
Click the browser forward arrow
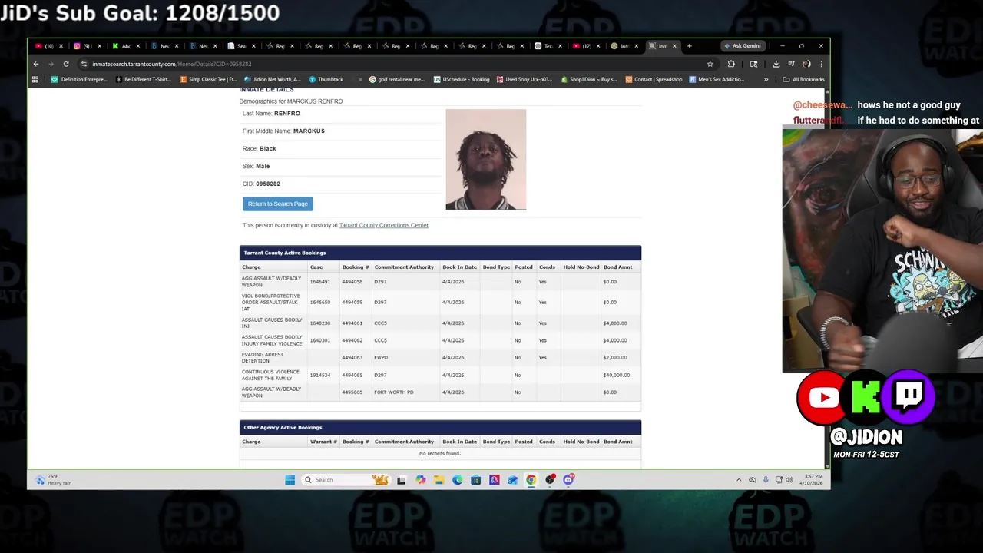[51, 64]
